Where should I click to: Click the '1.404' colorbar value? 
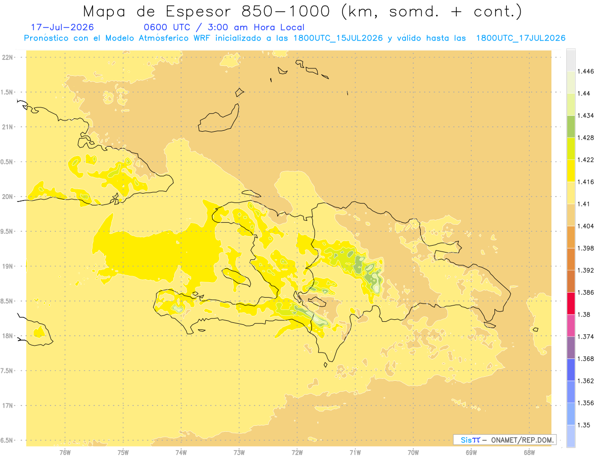[585, 226]
